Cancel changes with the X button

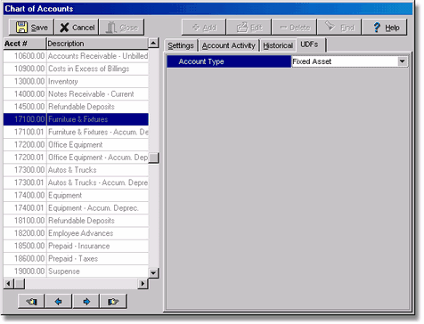[77, 28]
